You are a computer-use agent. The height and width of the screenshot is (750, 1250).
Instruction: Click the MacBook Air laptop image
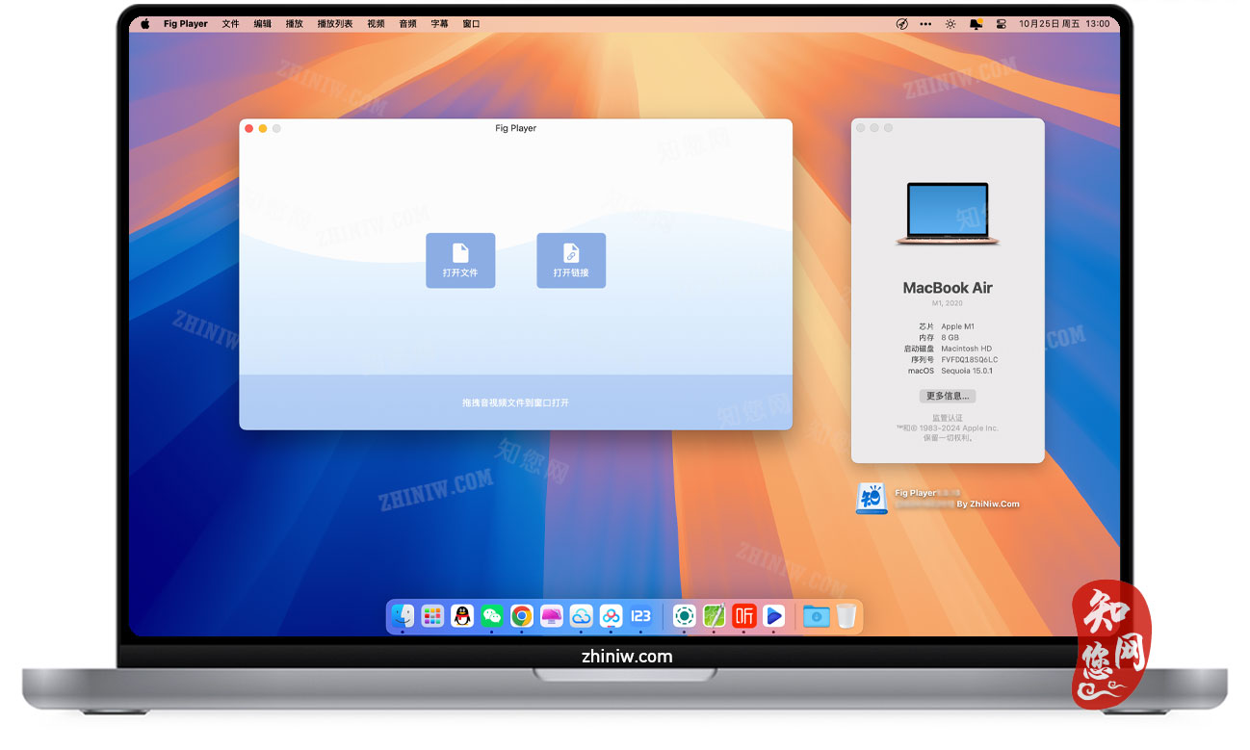(x=948, y=213)
